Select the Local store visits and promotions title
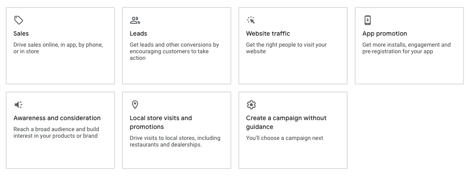Image resolution: width=471 pixels, height=176 pixels. [161, 122]
